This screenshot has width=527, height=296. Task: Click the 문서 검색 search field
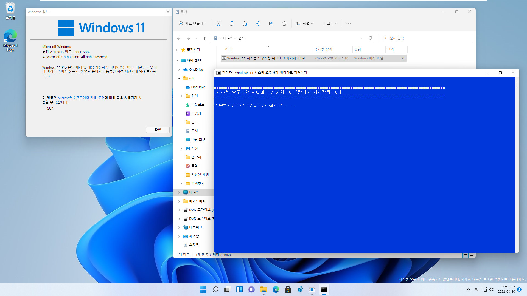[425, 38]
